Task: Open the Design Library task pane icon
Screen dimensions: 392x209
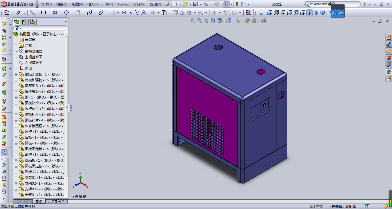Action: pos(389,44)
